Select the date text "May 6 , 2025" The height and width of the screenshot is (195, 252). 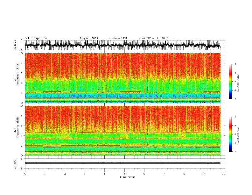tap(89, 38)
